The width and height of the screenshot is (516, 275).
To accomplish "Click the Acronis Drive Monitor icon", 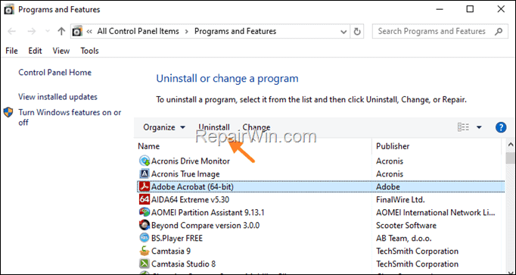I will (x=145, y=161).
